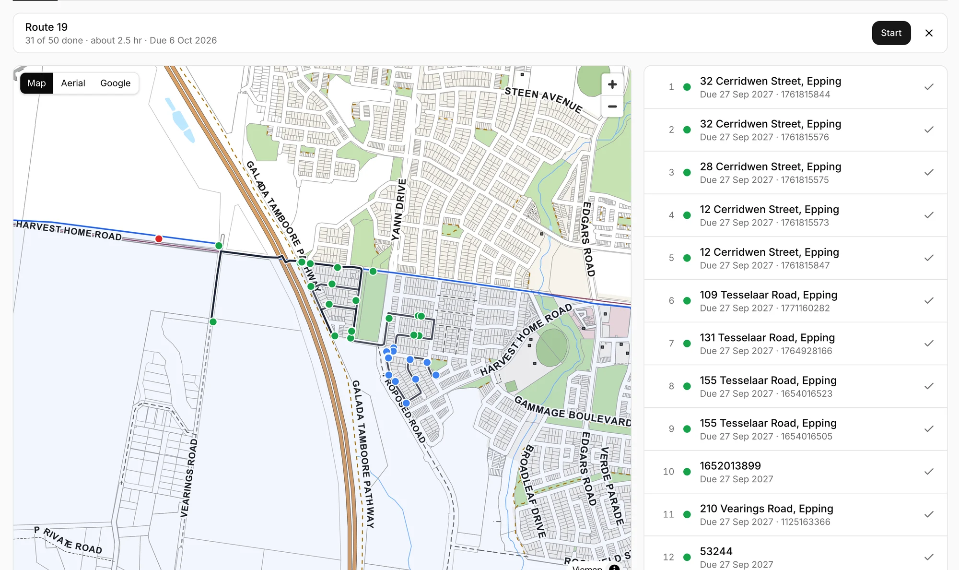This screenshot has width=959, height=570.
Task: Open stop 4, 12 Cerridwen Street
Action: pyautogui.click(x=795, y=215)
